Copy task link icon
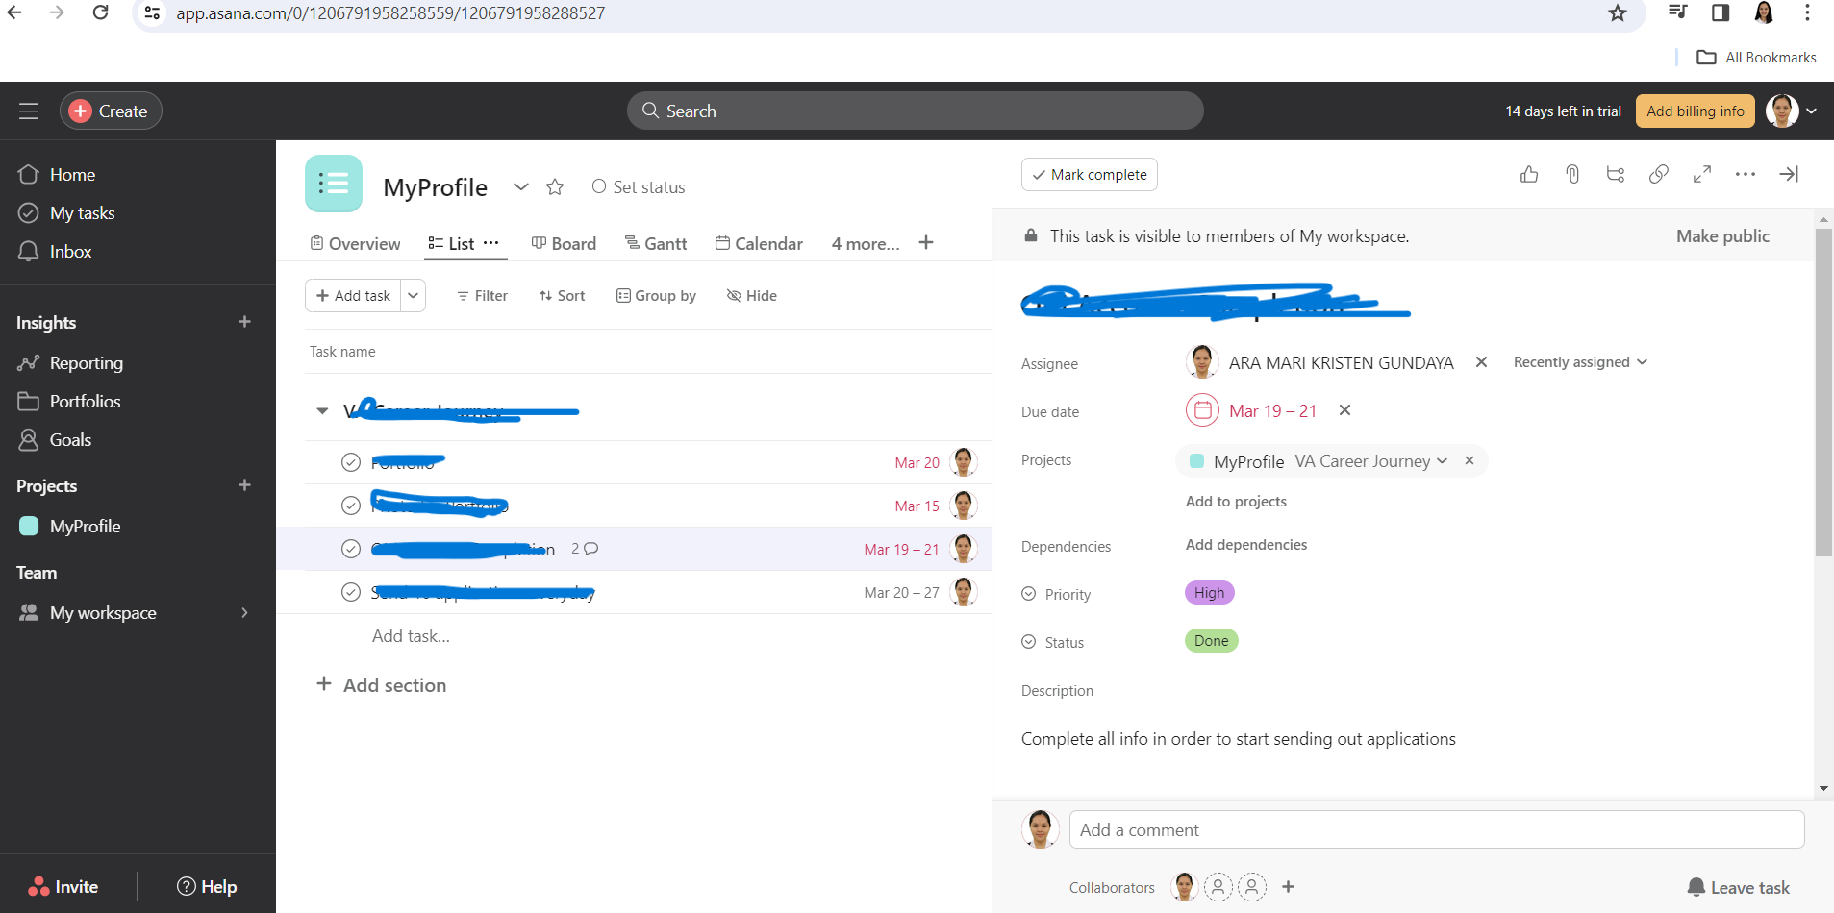1834x913 pixels. point(1659,174)
